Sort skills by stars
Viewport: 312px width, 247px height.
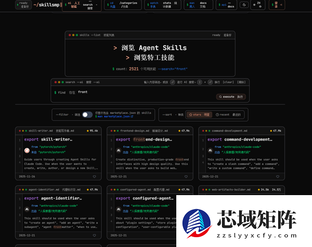199,115
